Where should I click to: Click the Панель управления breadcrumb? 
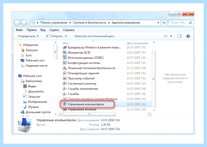[x=54, y=23]
